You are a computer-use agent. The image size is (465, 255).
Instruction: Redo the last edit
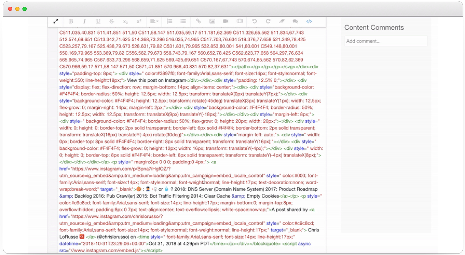click(x=268, y=21)
